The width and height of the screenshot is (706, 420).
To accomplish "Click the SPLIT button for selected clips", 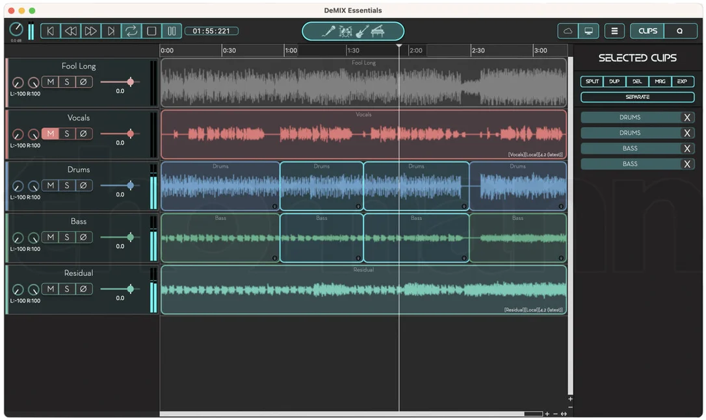I will point(592,81).
